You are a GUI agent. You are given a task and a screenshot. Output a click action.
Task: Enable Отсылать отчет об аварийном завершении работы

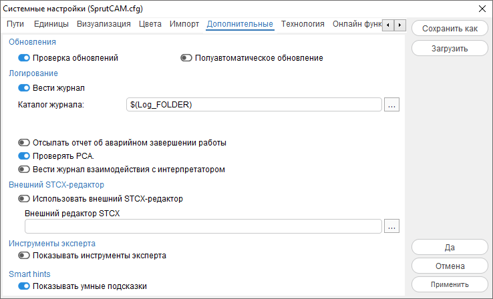[24, 143]
